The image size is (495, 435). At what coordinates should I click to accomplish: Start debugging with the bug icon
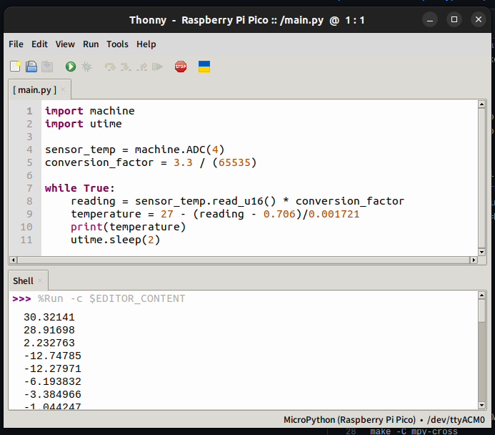click(x=86, y=67)
